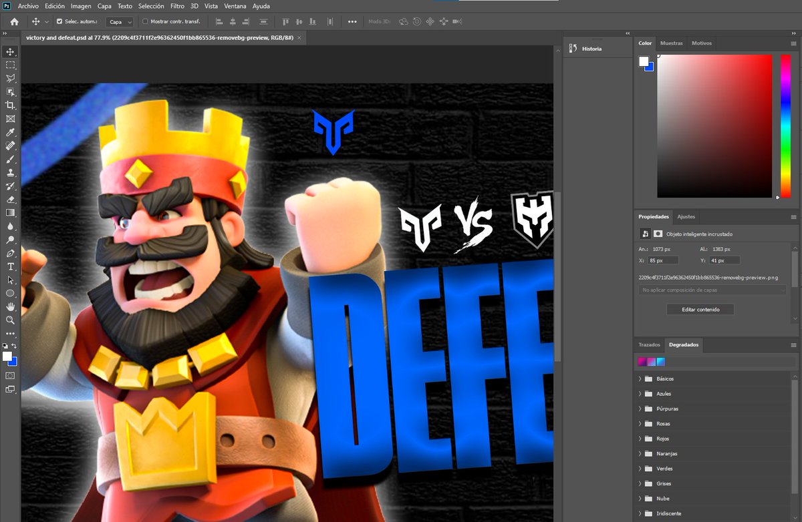
Task: Select the Spot Healing Brush tool
Action: pos(10,146)
